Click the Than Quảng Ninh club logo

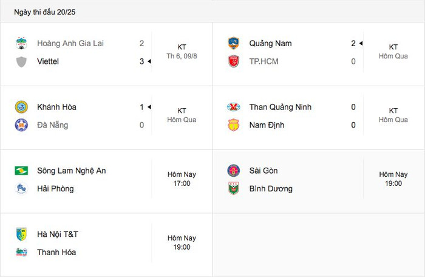tap(233, 107)
